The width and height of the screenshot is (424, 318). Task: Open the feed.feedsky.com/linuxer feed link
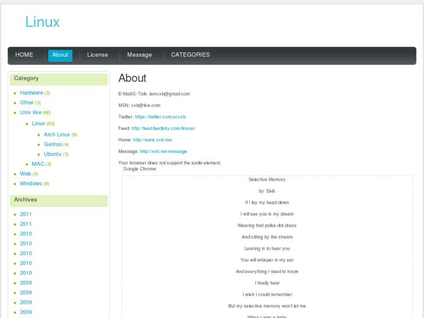pyautogui.click(x=163, y=128)
